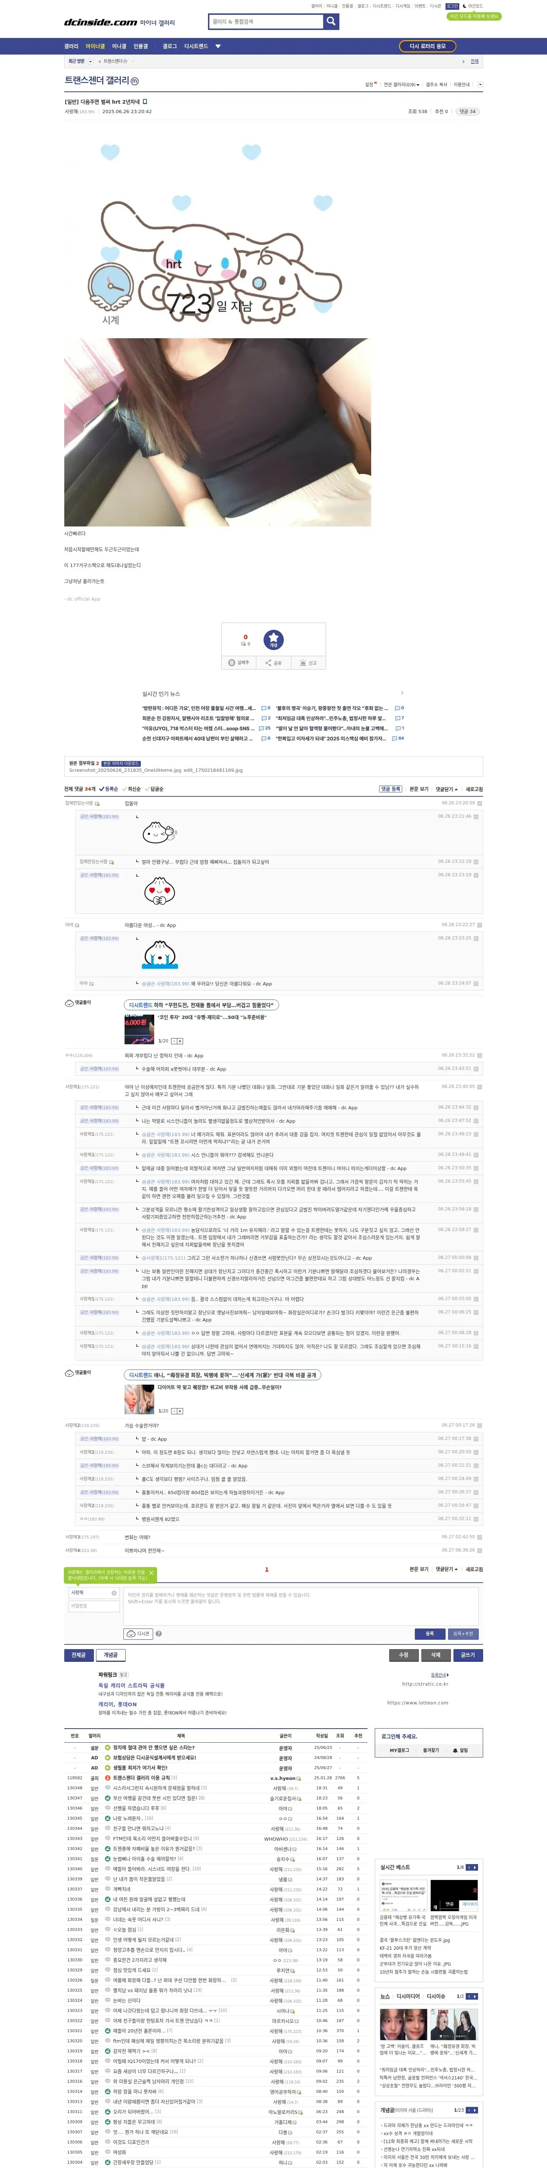Click upper 새로고침 comments refresh link
The height and width of the screenshot is (2168, 547).
pyautogui.click(x=475, y=790)
